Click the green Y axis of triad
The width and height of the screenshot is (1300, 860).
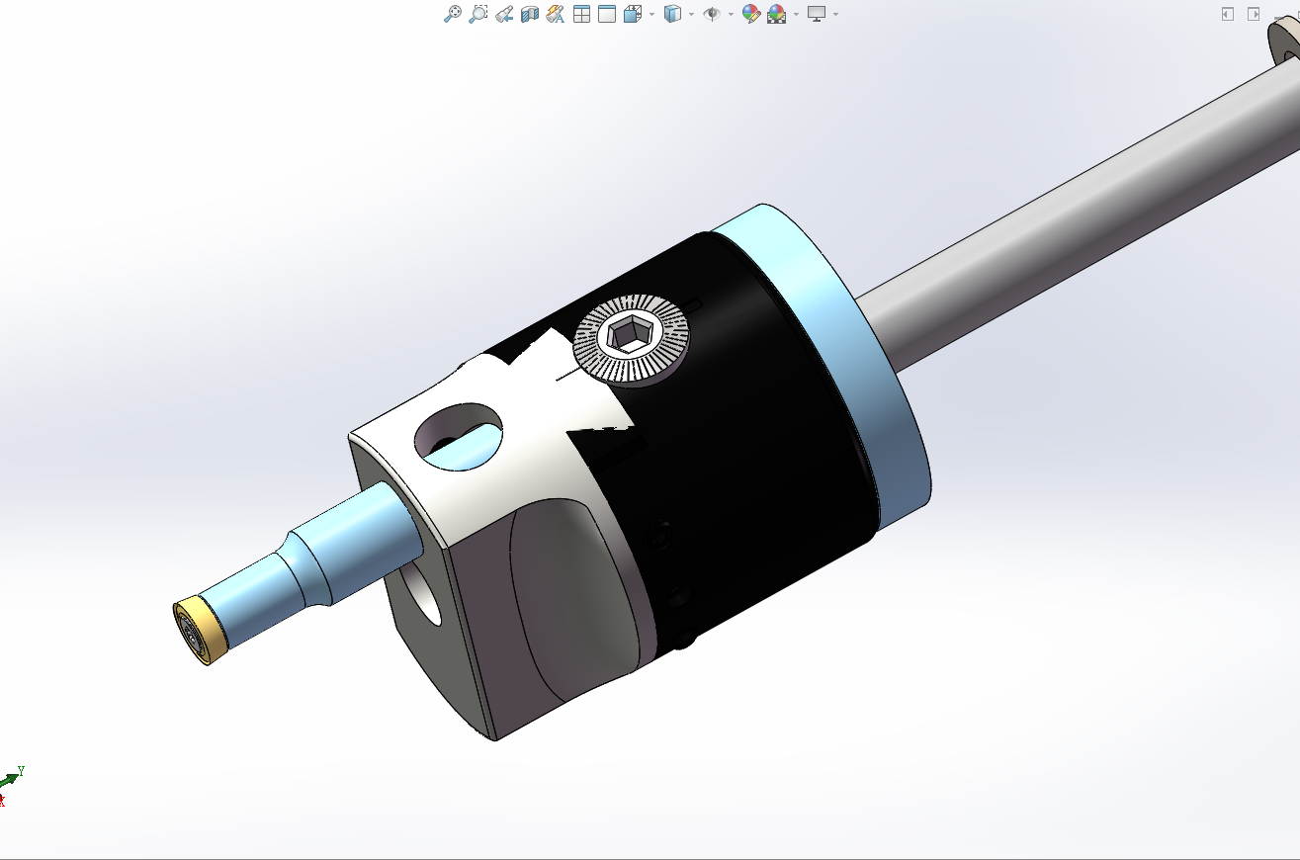click(14, 774)
